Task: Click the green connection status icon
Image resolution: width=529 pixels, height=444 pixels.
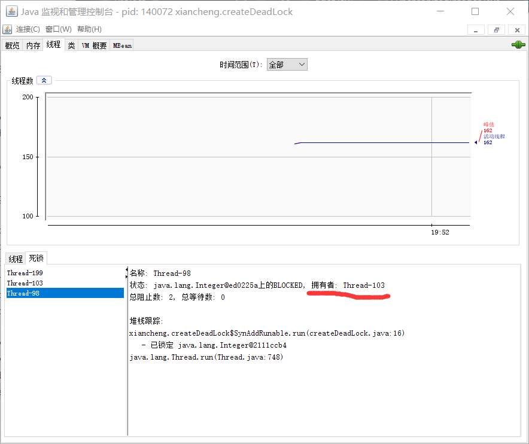Action: (518, 44)
